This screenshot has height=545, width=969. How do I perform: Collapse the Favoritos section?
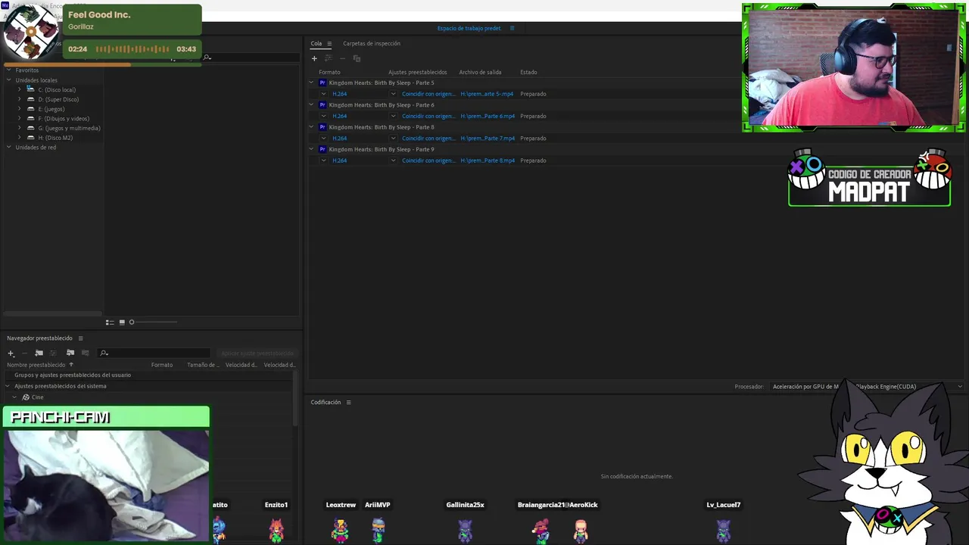(9, 70)
